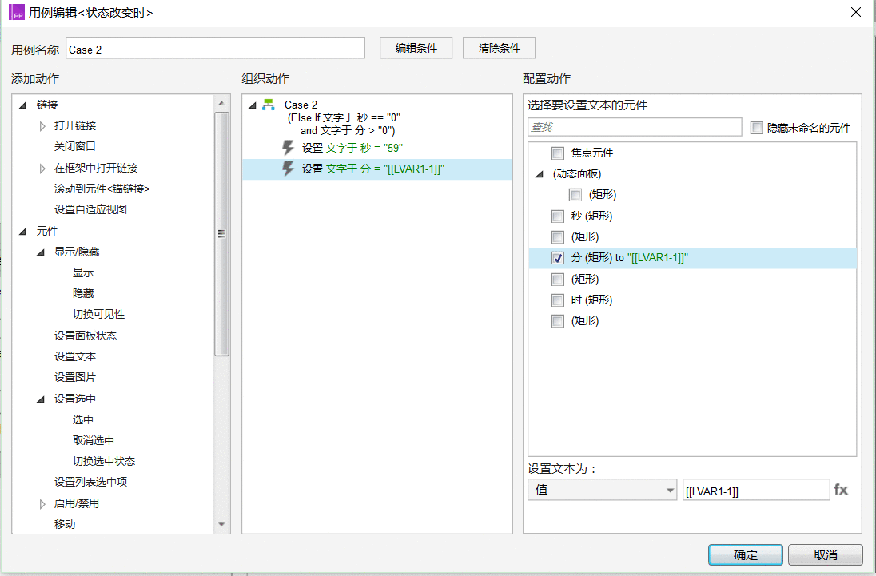This screenshot has height=576, width=876.
Task: Click the 编辑条件 button
Action: click(416, 48)
